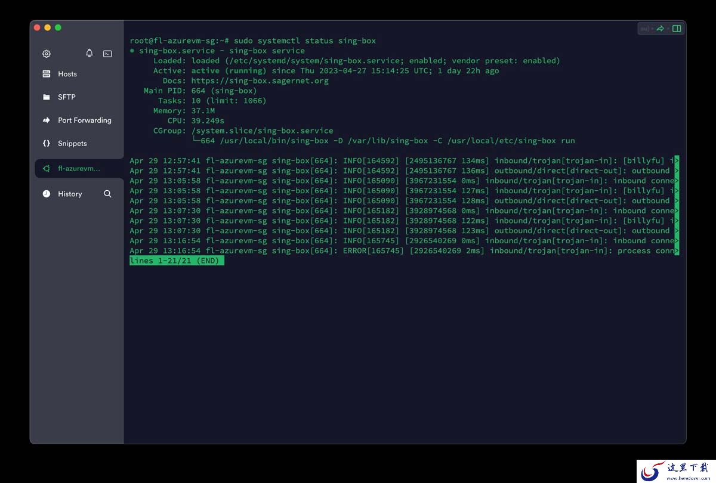This screenshot has width=716, height=483.
Task: Click the 'Tasks: 10 (limit: 1066)' line
Action: (212, 101)
